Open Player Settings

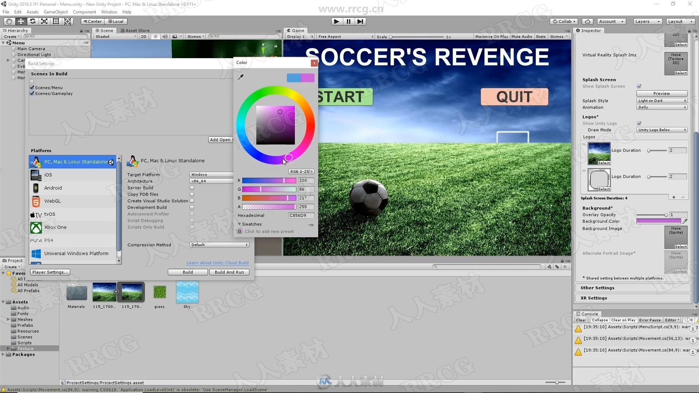pyautogui.click(x=50, y=272)
